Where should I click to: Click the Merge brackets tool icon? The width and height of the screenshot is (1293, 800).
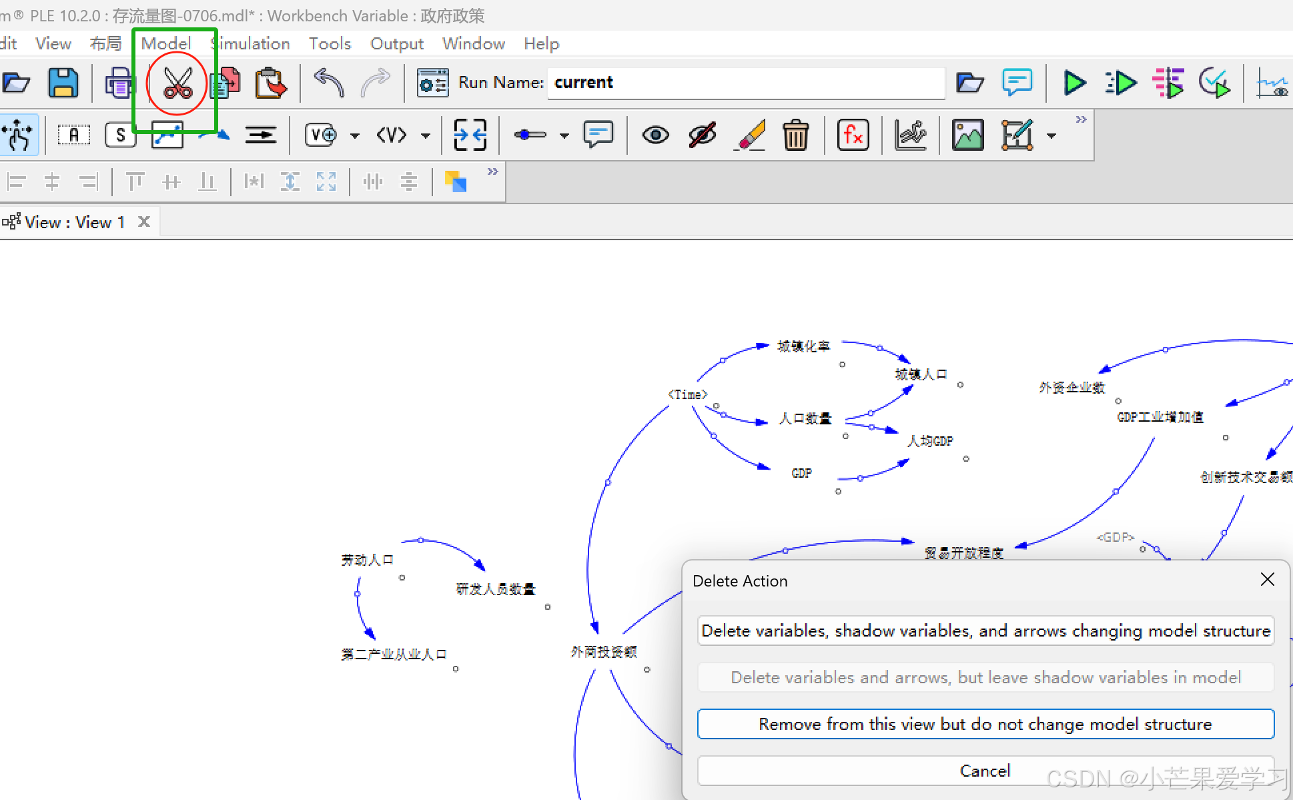point(470,135)
